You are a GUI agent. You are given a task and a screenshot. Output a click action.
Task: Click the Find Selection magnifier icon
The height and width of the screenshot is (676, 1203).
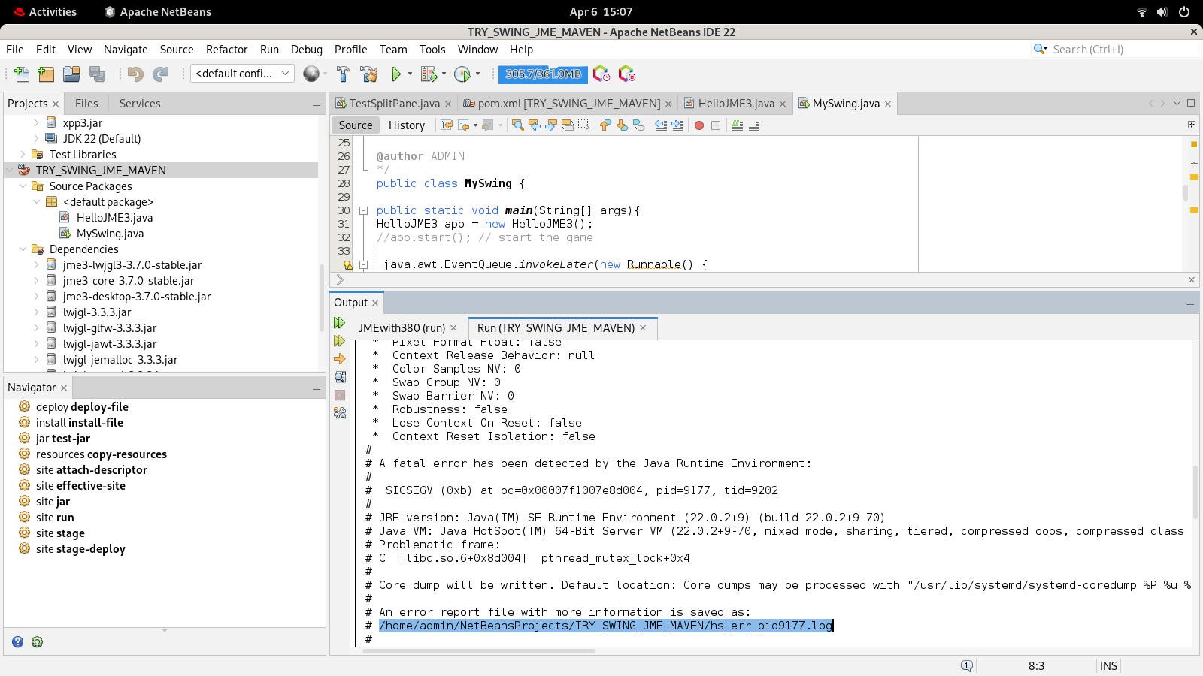click(518, 125)
